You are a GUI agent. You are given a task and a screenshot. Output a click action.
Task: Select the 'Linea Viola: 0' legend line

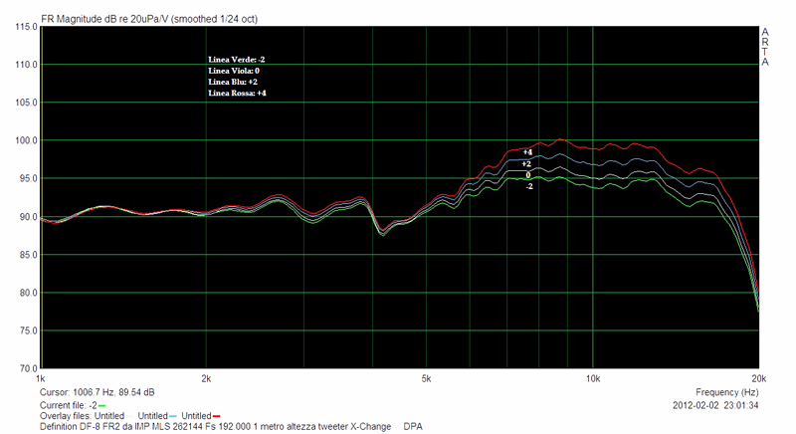pyautogui.click(x=234, y=71)
